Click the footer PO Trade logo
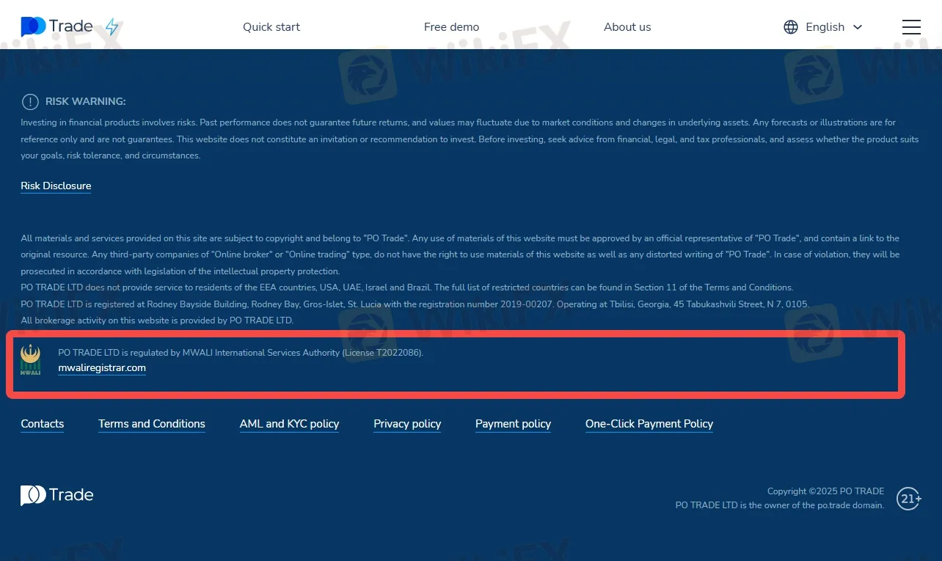Screen dimensions: 942x561 pos(56,495)
